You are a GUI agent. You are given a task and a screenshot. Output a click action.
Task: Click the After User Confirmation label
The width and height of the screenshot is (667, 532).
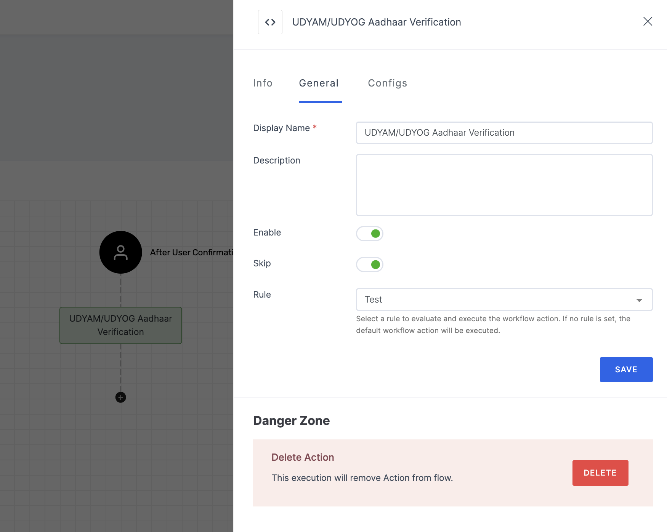click(x=192, y=252)
